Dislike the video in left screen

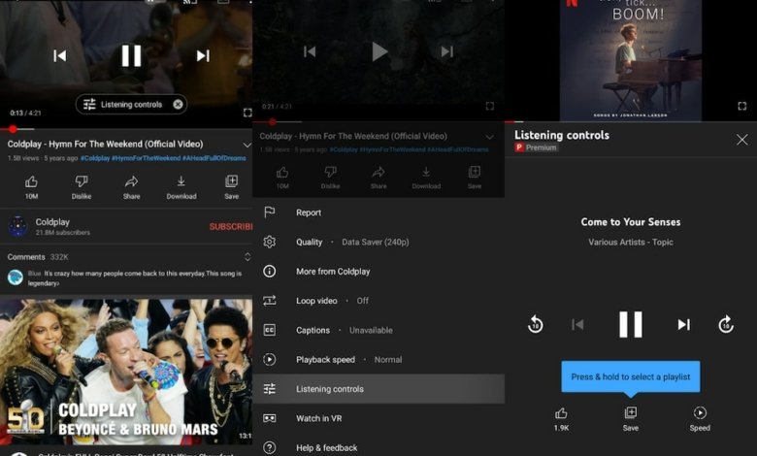tap(82, 187)
